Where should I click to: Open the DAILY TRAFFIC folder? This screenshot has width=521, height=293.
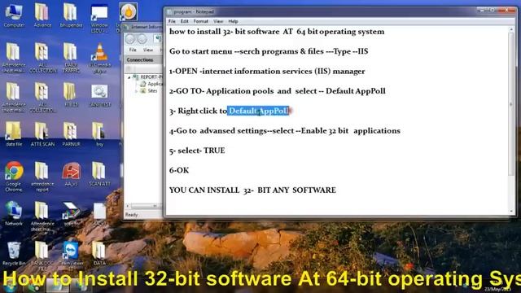[x=71, y=58]
